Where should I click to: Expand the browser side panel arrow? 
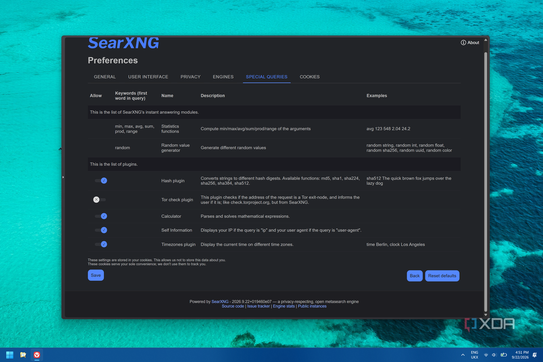[63, 177]
